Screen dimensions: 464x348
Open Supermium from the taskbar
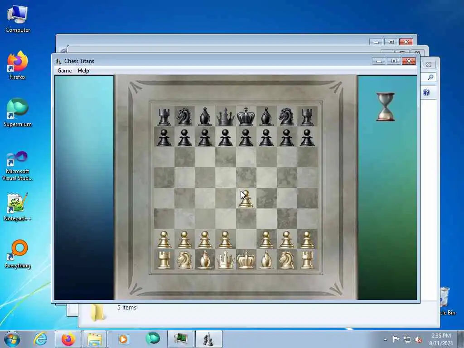(x=153, y=338)
